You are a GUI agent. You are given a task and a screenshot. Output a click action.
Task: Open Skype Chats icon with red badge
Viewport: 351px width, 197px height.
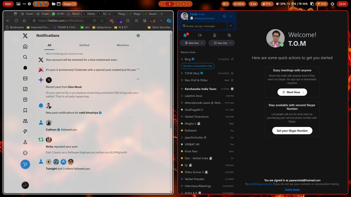185,35
